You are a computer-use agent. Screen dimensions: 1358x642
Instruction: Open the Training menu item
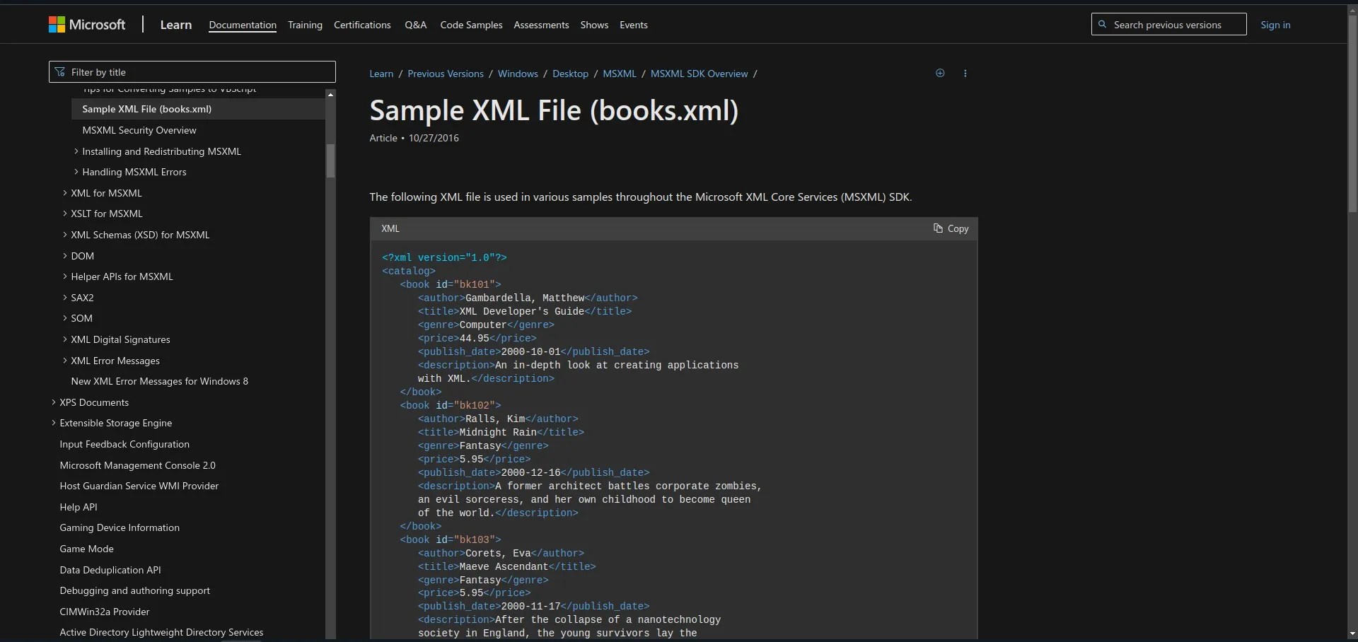[305, 25]
